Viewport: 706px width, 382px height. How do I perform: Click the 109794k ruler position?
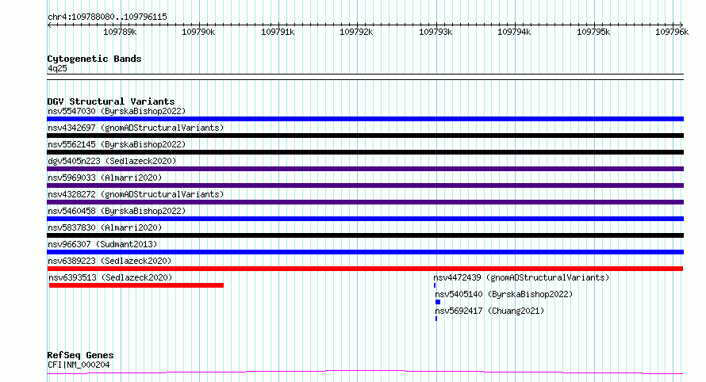(514, 32)
